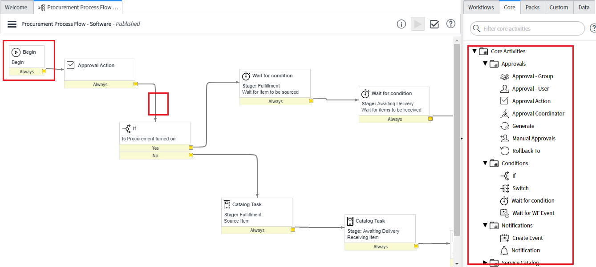The width and height of the screenshot is (596, 267).
Task: Select the Wait for WF Event activity
Action: pyautogui.click(x=533, y=213)
